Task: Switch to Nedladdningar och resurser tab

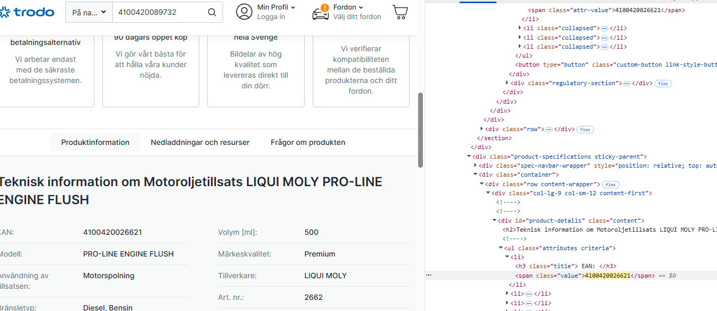Action: pos(200,142)
